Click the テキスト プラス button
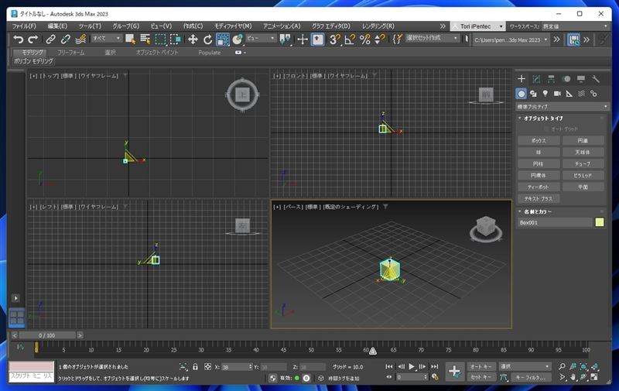Screen dimensions: 619x391 coord(539,199)
